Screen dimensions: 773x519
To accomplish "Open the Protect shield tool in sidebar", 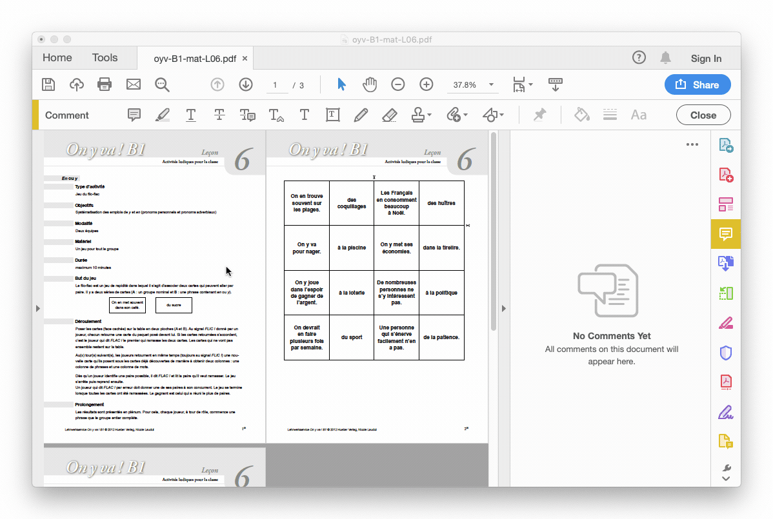I will point(726,353).
